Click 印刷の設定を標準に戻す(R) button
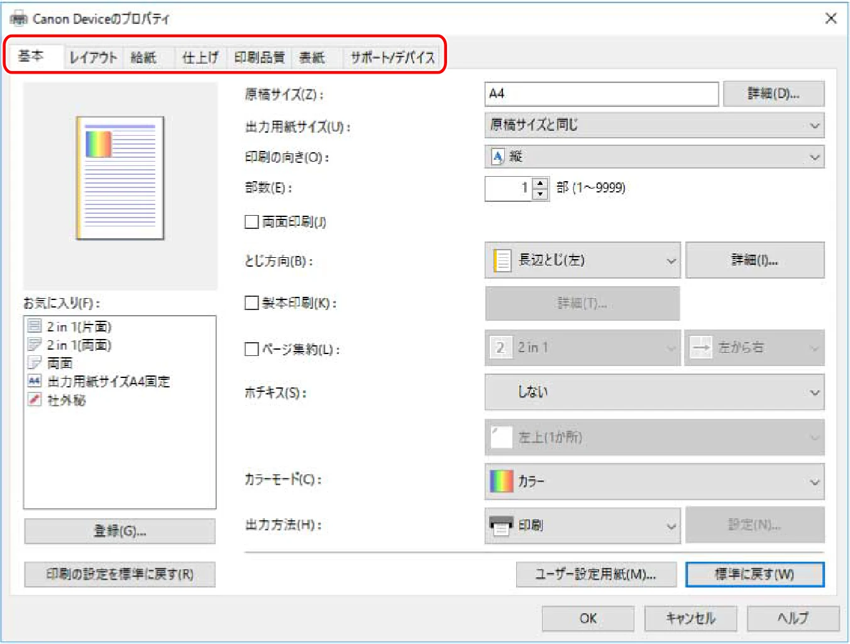Screen dimensions: 850x644 tap(119, 574)
